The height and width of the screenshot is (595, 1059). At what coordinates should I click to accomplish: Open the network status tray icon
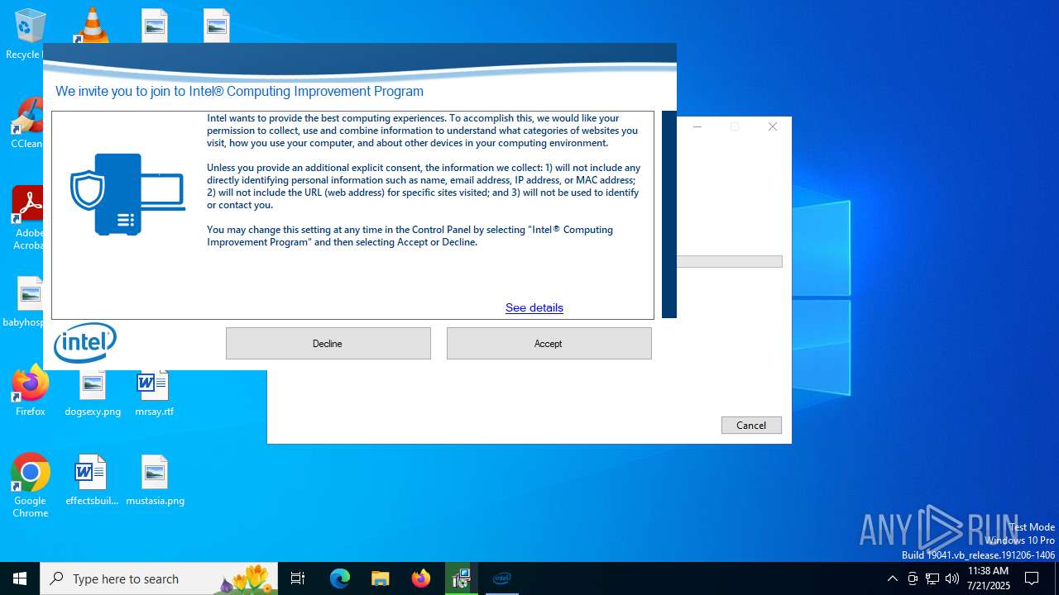tap(932, 578)
